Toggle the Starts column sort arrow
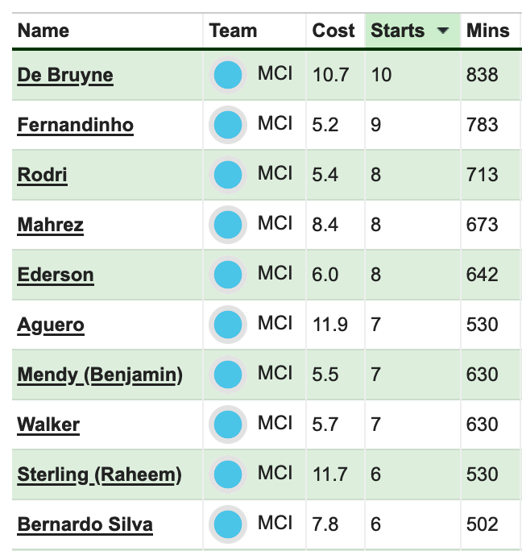 (443, 31)
